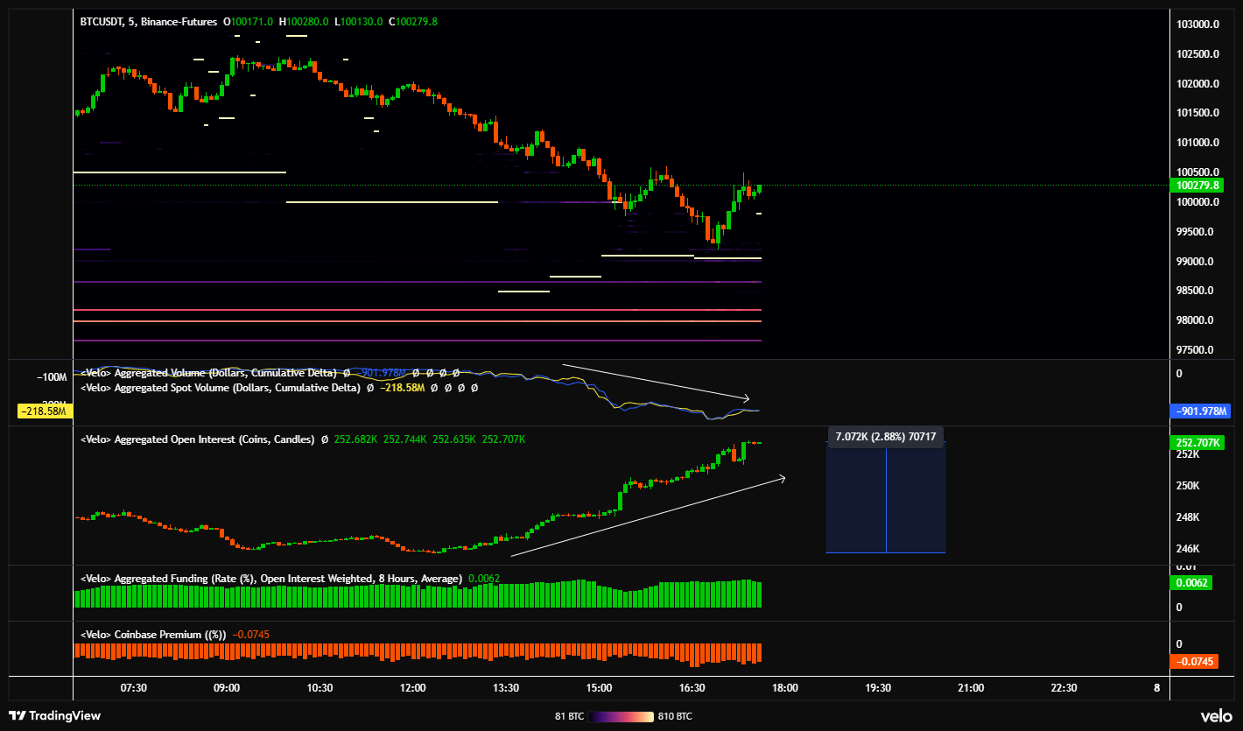Click the 7.072K (2.88%) measurement tooltip
Viewport: 1243px width, 731px height.
[886, 436]
